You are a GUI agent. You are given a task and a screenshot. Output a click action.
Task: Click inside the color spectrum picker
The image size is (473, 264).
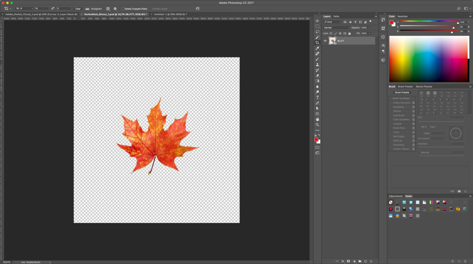point(429,59)
